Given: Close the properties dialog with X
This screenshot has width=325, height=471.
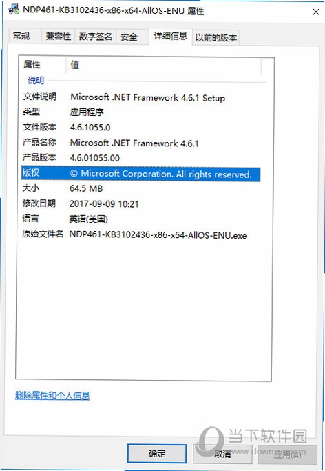Looking at the screenshot, I should click(316, 12).
